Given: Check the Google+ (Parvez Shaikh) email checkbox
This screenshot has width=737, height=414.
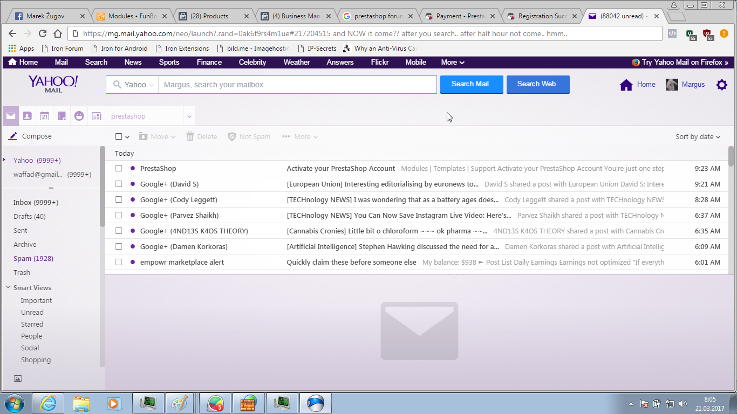Looking at the screenshot, I should point(119,215).
